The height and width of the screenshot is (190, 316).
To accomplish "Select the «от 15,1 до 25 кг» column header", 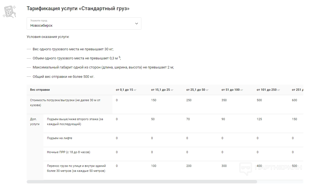I will [x=162, y=90].
